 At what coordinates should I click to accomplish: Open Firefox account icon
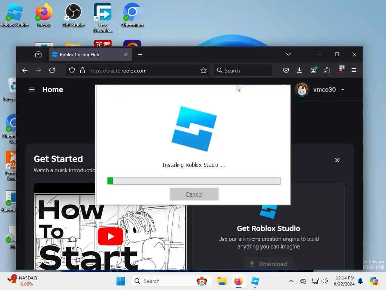pyautogui.click(x=313, y=71)
